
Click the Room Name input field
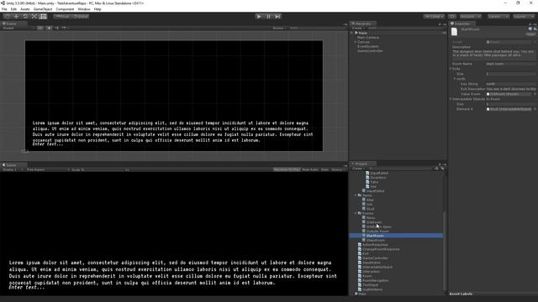pyautogui.click(x=511, y=64)
